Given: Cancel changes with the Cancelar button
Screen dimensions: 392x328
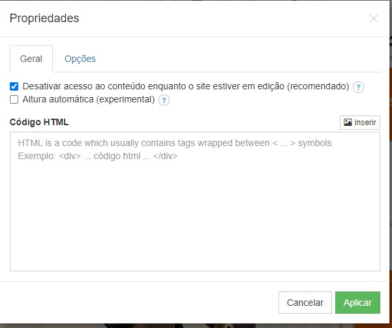Looking at the screenshot, I should [x=305, y=303].
